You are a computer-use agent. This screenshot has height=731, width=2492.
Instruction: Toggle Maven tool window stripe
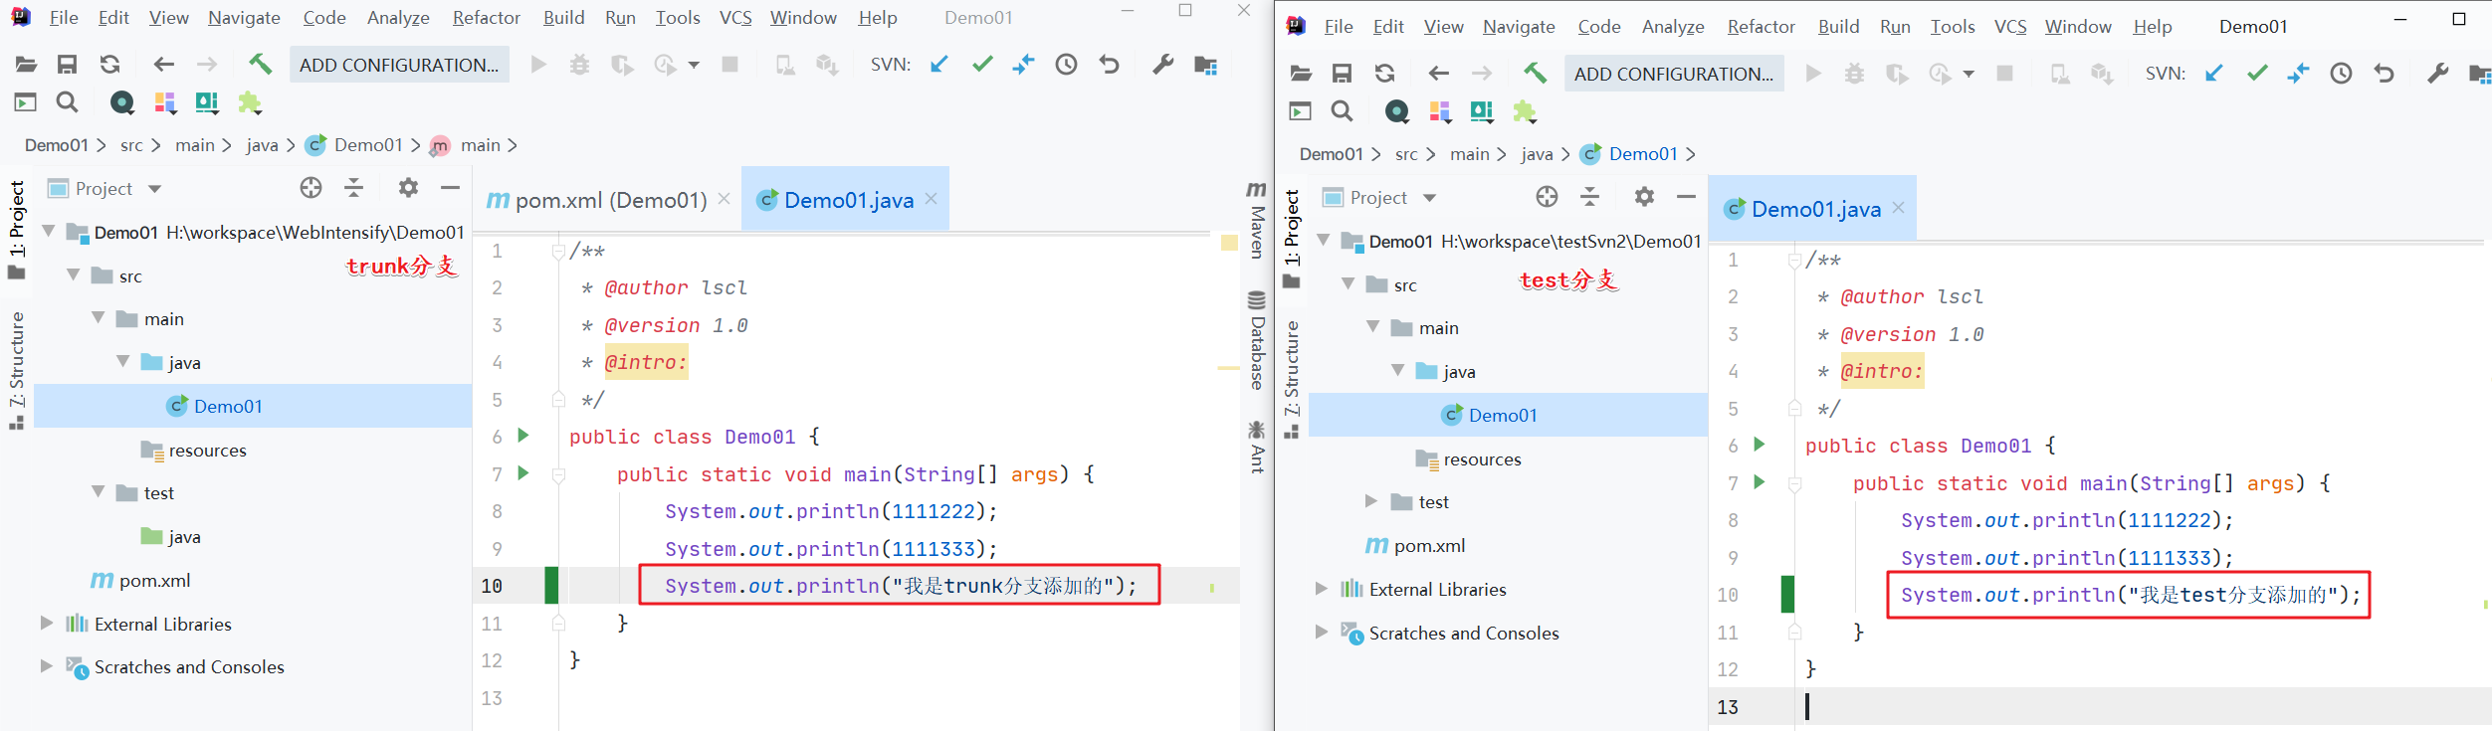click(x=1257, y=220)
